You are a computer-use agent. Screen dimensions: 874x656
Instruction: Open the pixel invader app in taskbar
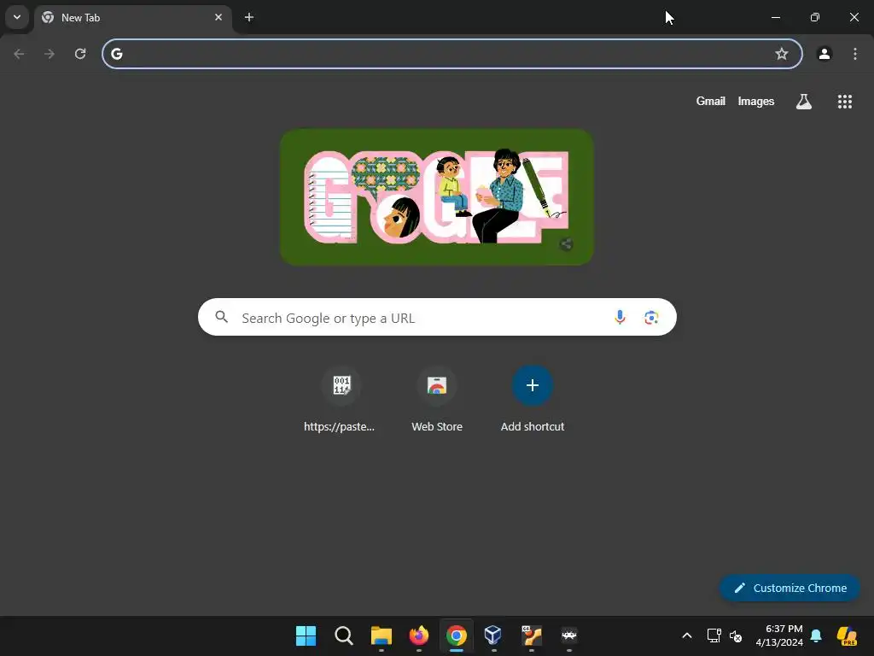[568, 635]
